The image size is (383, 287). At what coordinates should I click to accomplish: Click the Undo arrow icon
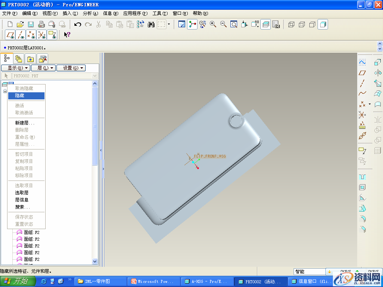tap(78, 24)
